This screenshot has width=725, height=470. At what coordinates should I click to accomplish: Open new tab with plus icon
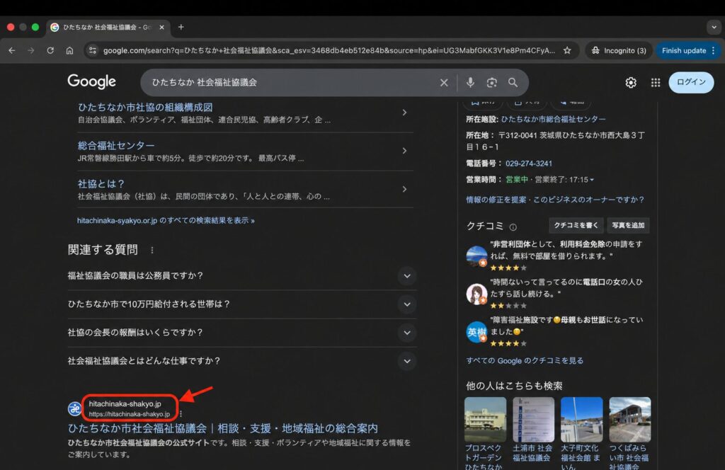tap(181, 28)
